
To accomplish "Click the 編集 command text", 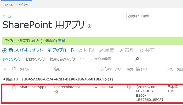I will (109, 50).
